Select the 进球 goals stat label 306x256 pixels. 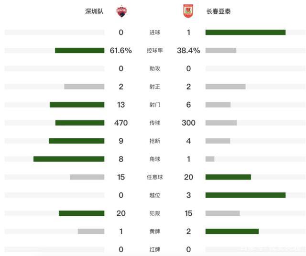click(x=154, y=33)
